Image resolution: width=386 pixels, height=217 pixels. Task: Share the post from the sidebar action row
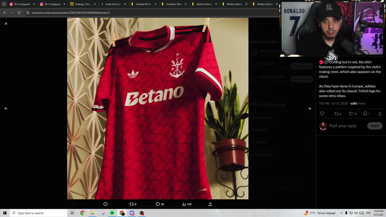coord(380,114)
